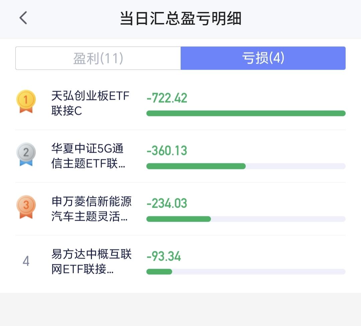Open 申万菱信新能源汽车主题 fund entry
The image size is (361, 326).
tap(91, 209)
